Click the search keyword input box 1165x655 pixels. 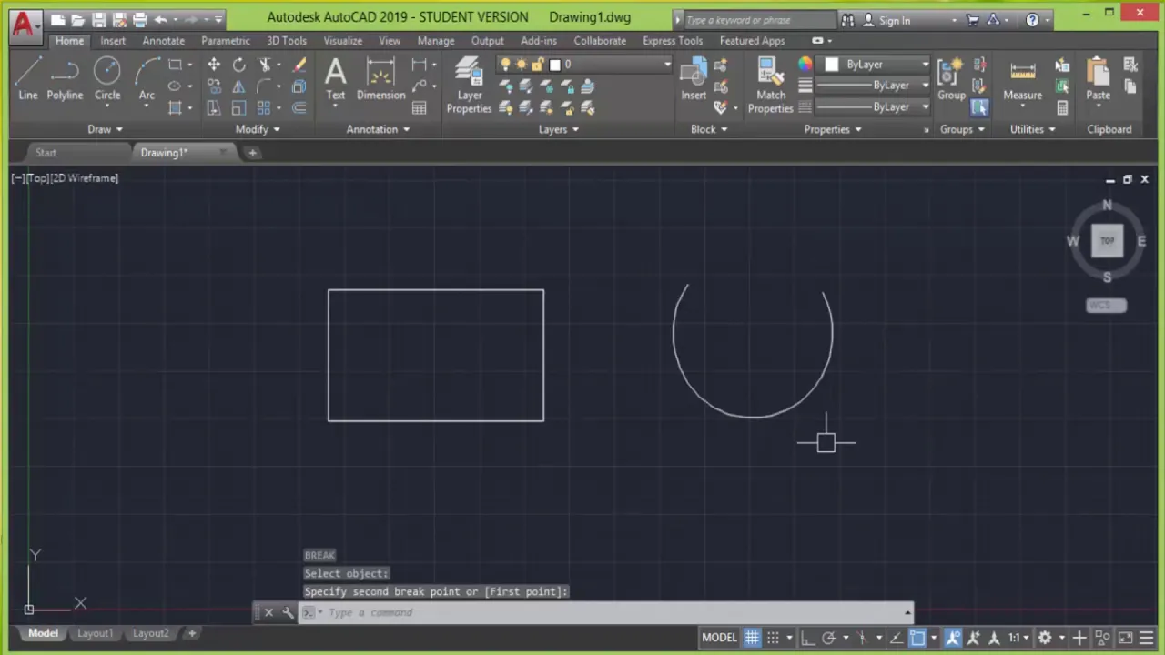(x=759, y=20)
